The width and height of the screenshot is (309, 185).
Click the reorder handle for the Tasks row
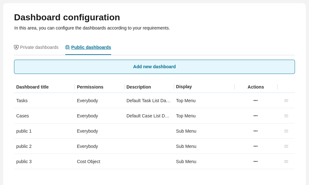click(x=286, y=101)
